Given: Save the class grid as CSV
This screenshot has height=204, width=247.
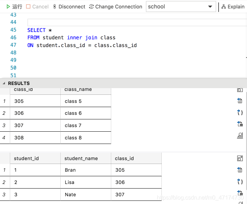Looking at the screenshot, I should coord(240,100).
